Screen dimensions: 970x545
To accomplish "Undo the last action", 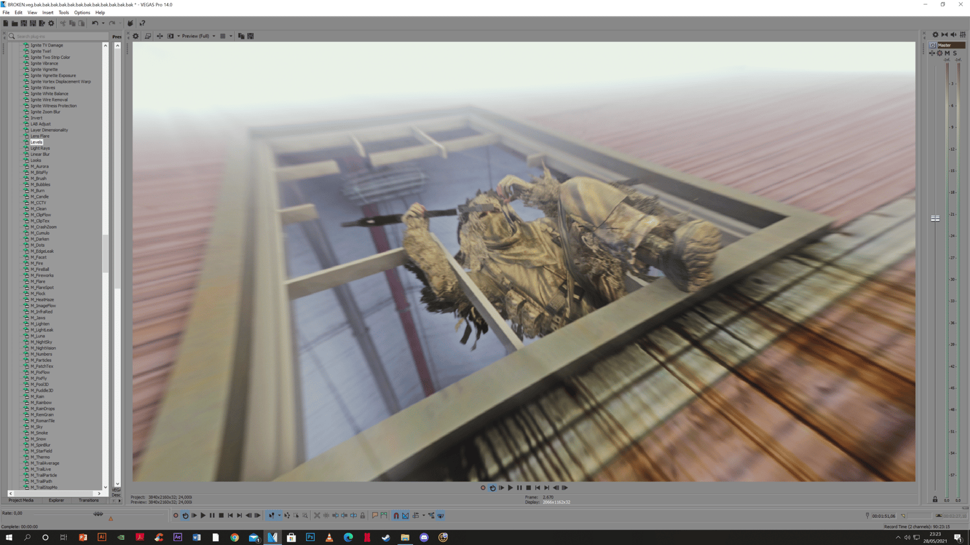I will 95,23.
